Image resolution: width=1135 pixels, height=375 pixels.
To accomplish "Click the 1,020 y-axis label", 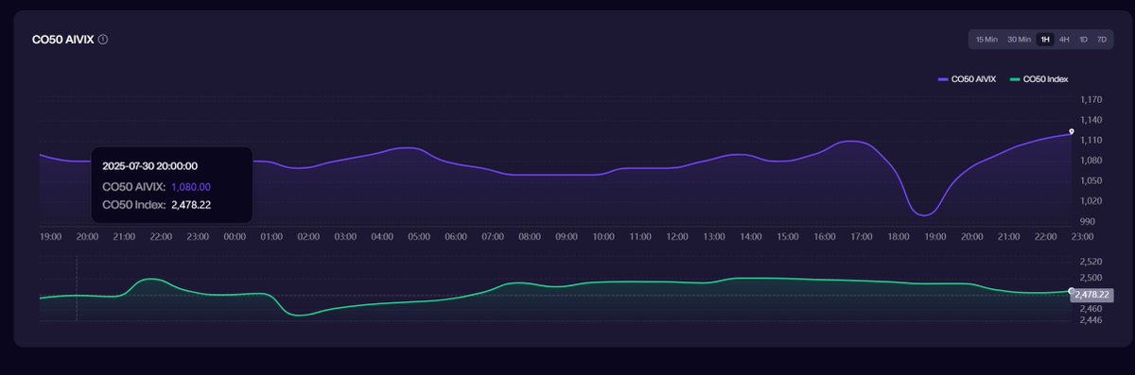I will click(x=1091, y=200).
